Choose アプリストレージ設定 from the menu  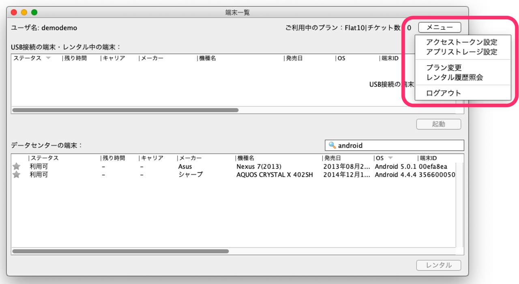(462, 52)
